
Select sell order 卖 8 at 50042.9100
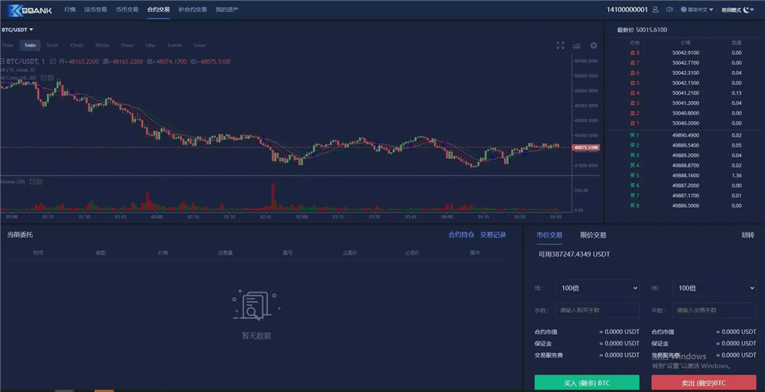[x=685, y=53]
